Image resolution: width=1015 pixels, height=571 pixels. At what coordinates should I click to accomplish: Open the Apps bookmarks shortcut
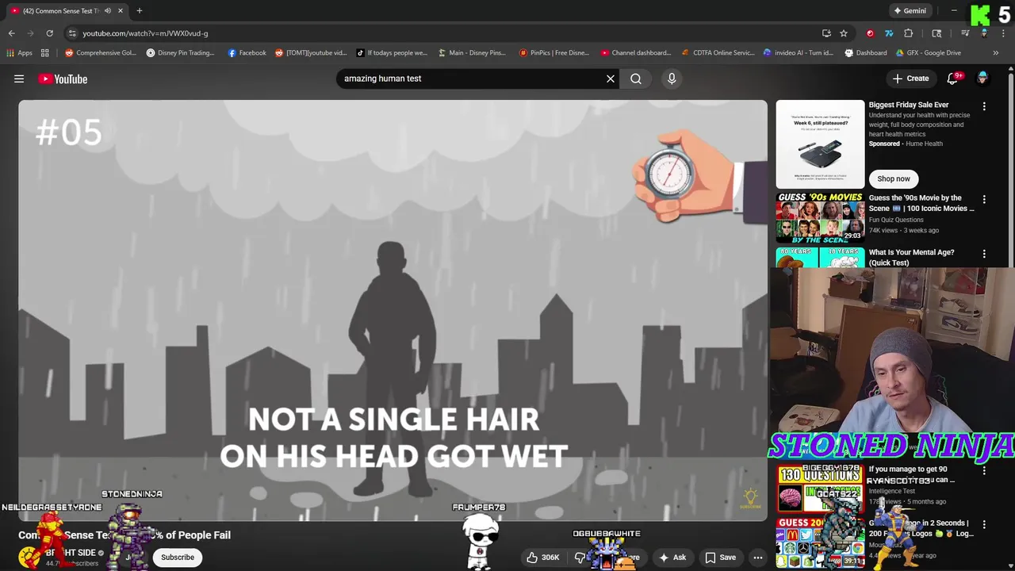pyautogui.click(x=20, y=53)
